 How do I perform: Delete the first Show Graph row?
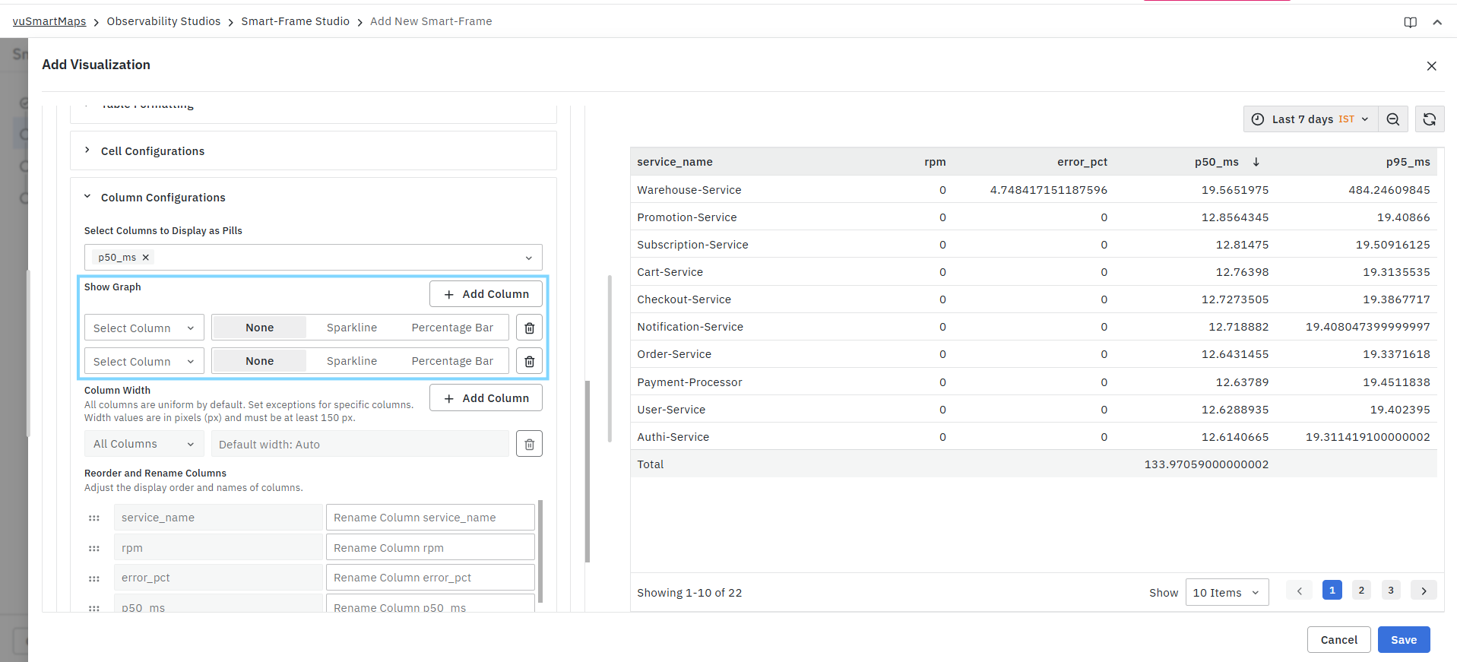[530, 328]
